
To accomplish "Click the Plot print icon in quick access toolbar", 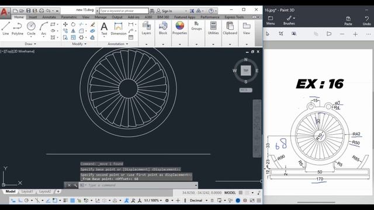I will [x=41, y=10].
